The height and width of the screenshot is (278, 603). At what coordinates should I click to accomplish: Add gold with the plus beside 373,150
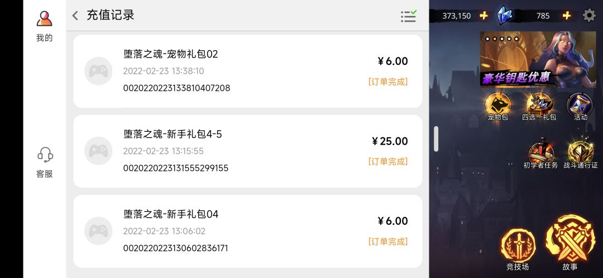(x=484, y=16)
